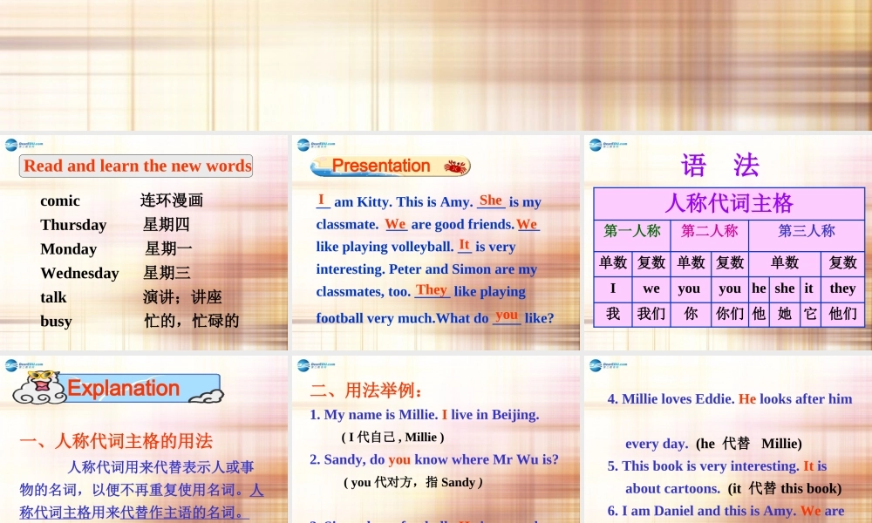The width and height of the screenshot is (872, 523).
Task: Click the Read and learn the new words banner
Action: 136,166
